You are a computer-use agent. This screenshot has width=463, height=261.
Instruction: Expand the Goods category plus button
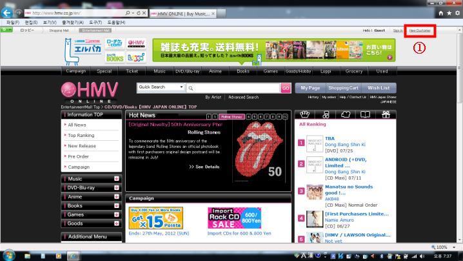[x=116, y=223]
